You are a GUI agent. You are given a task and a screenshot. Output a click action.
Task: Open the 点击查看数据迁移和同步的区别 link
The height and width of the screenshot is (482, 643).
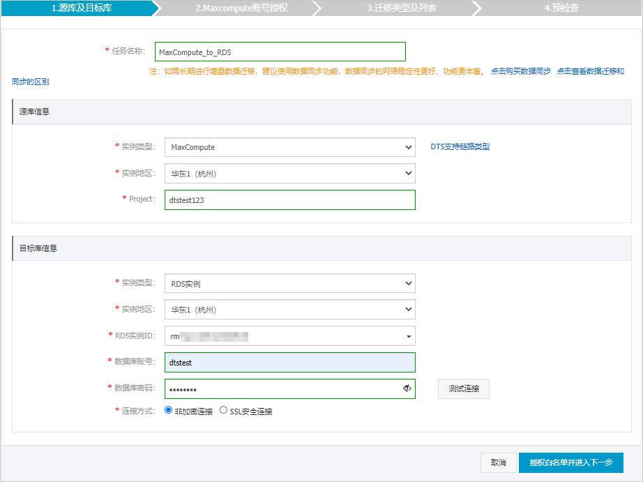(x=590, y=71)
